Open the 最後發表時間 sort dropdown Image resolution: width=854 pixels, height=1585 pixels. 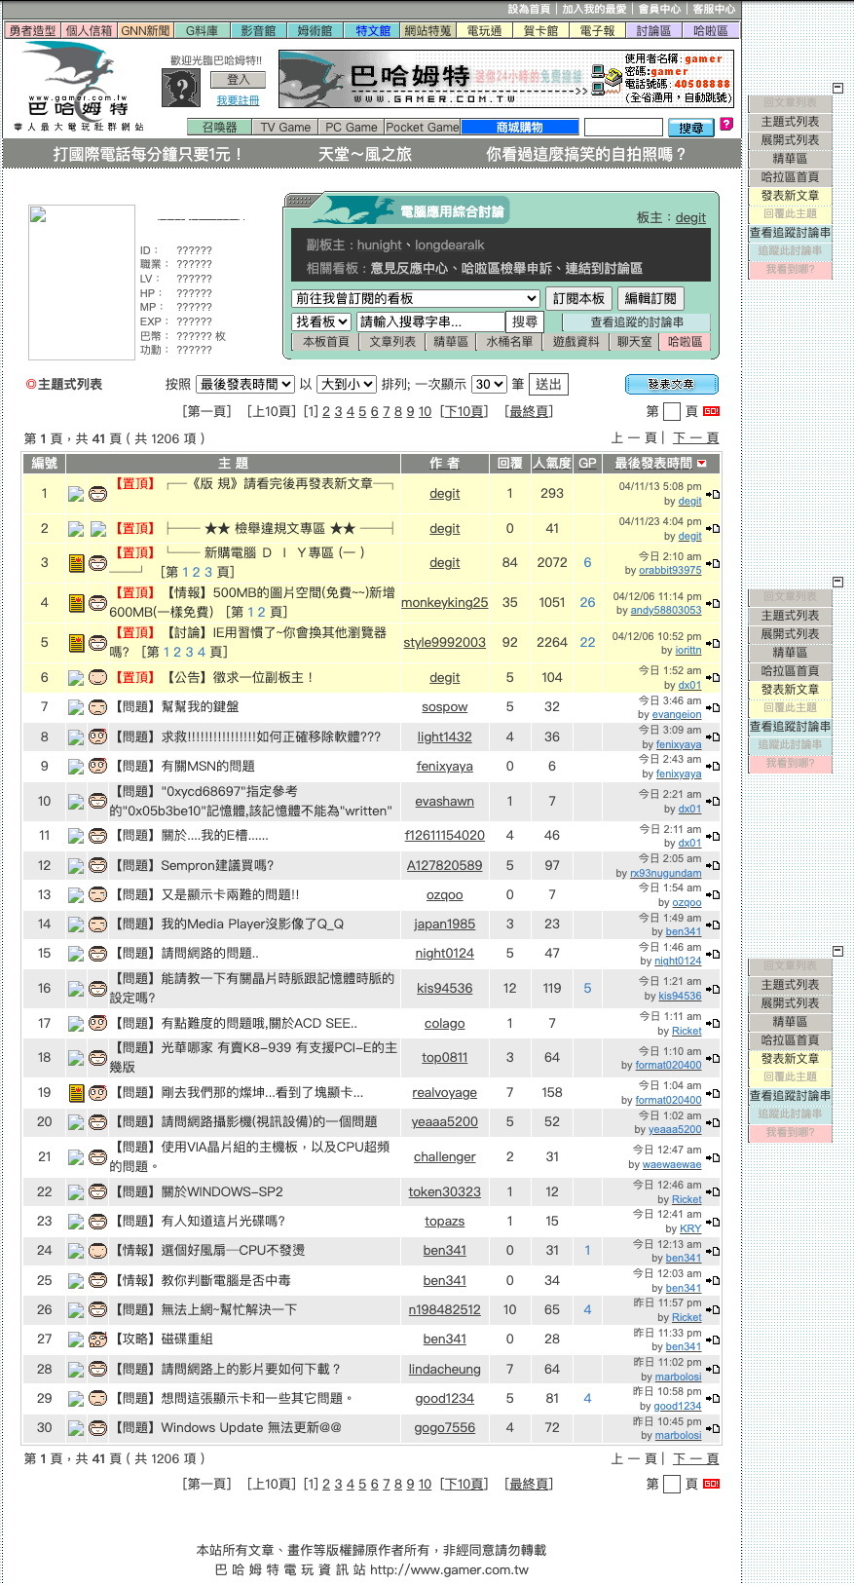tap(244, 384)
